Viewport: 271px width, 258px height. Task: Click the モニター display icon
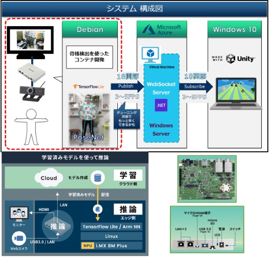pos(19,214)
